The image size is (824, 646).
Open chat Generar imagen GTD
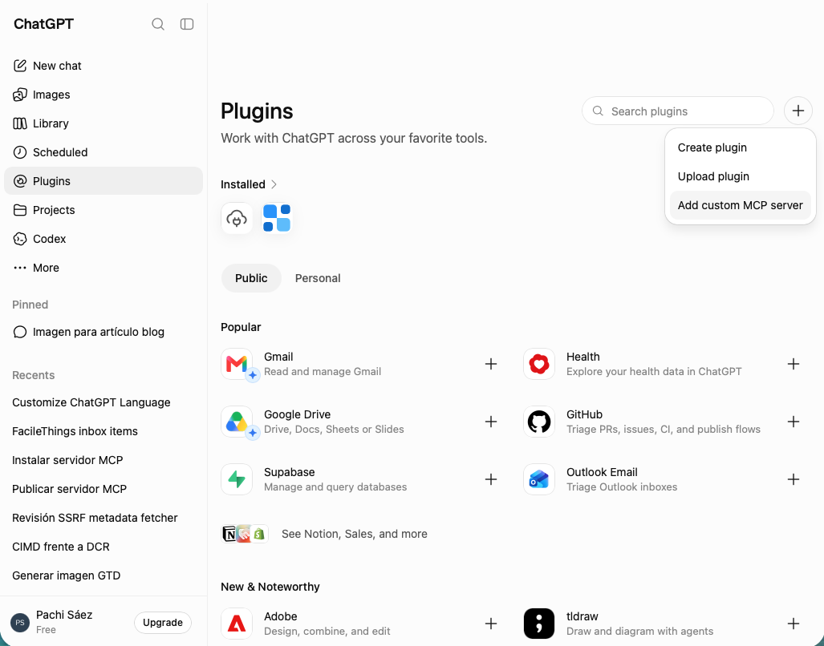(x=104, y=575)
